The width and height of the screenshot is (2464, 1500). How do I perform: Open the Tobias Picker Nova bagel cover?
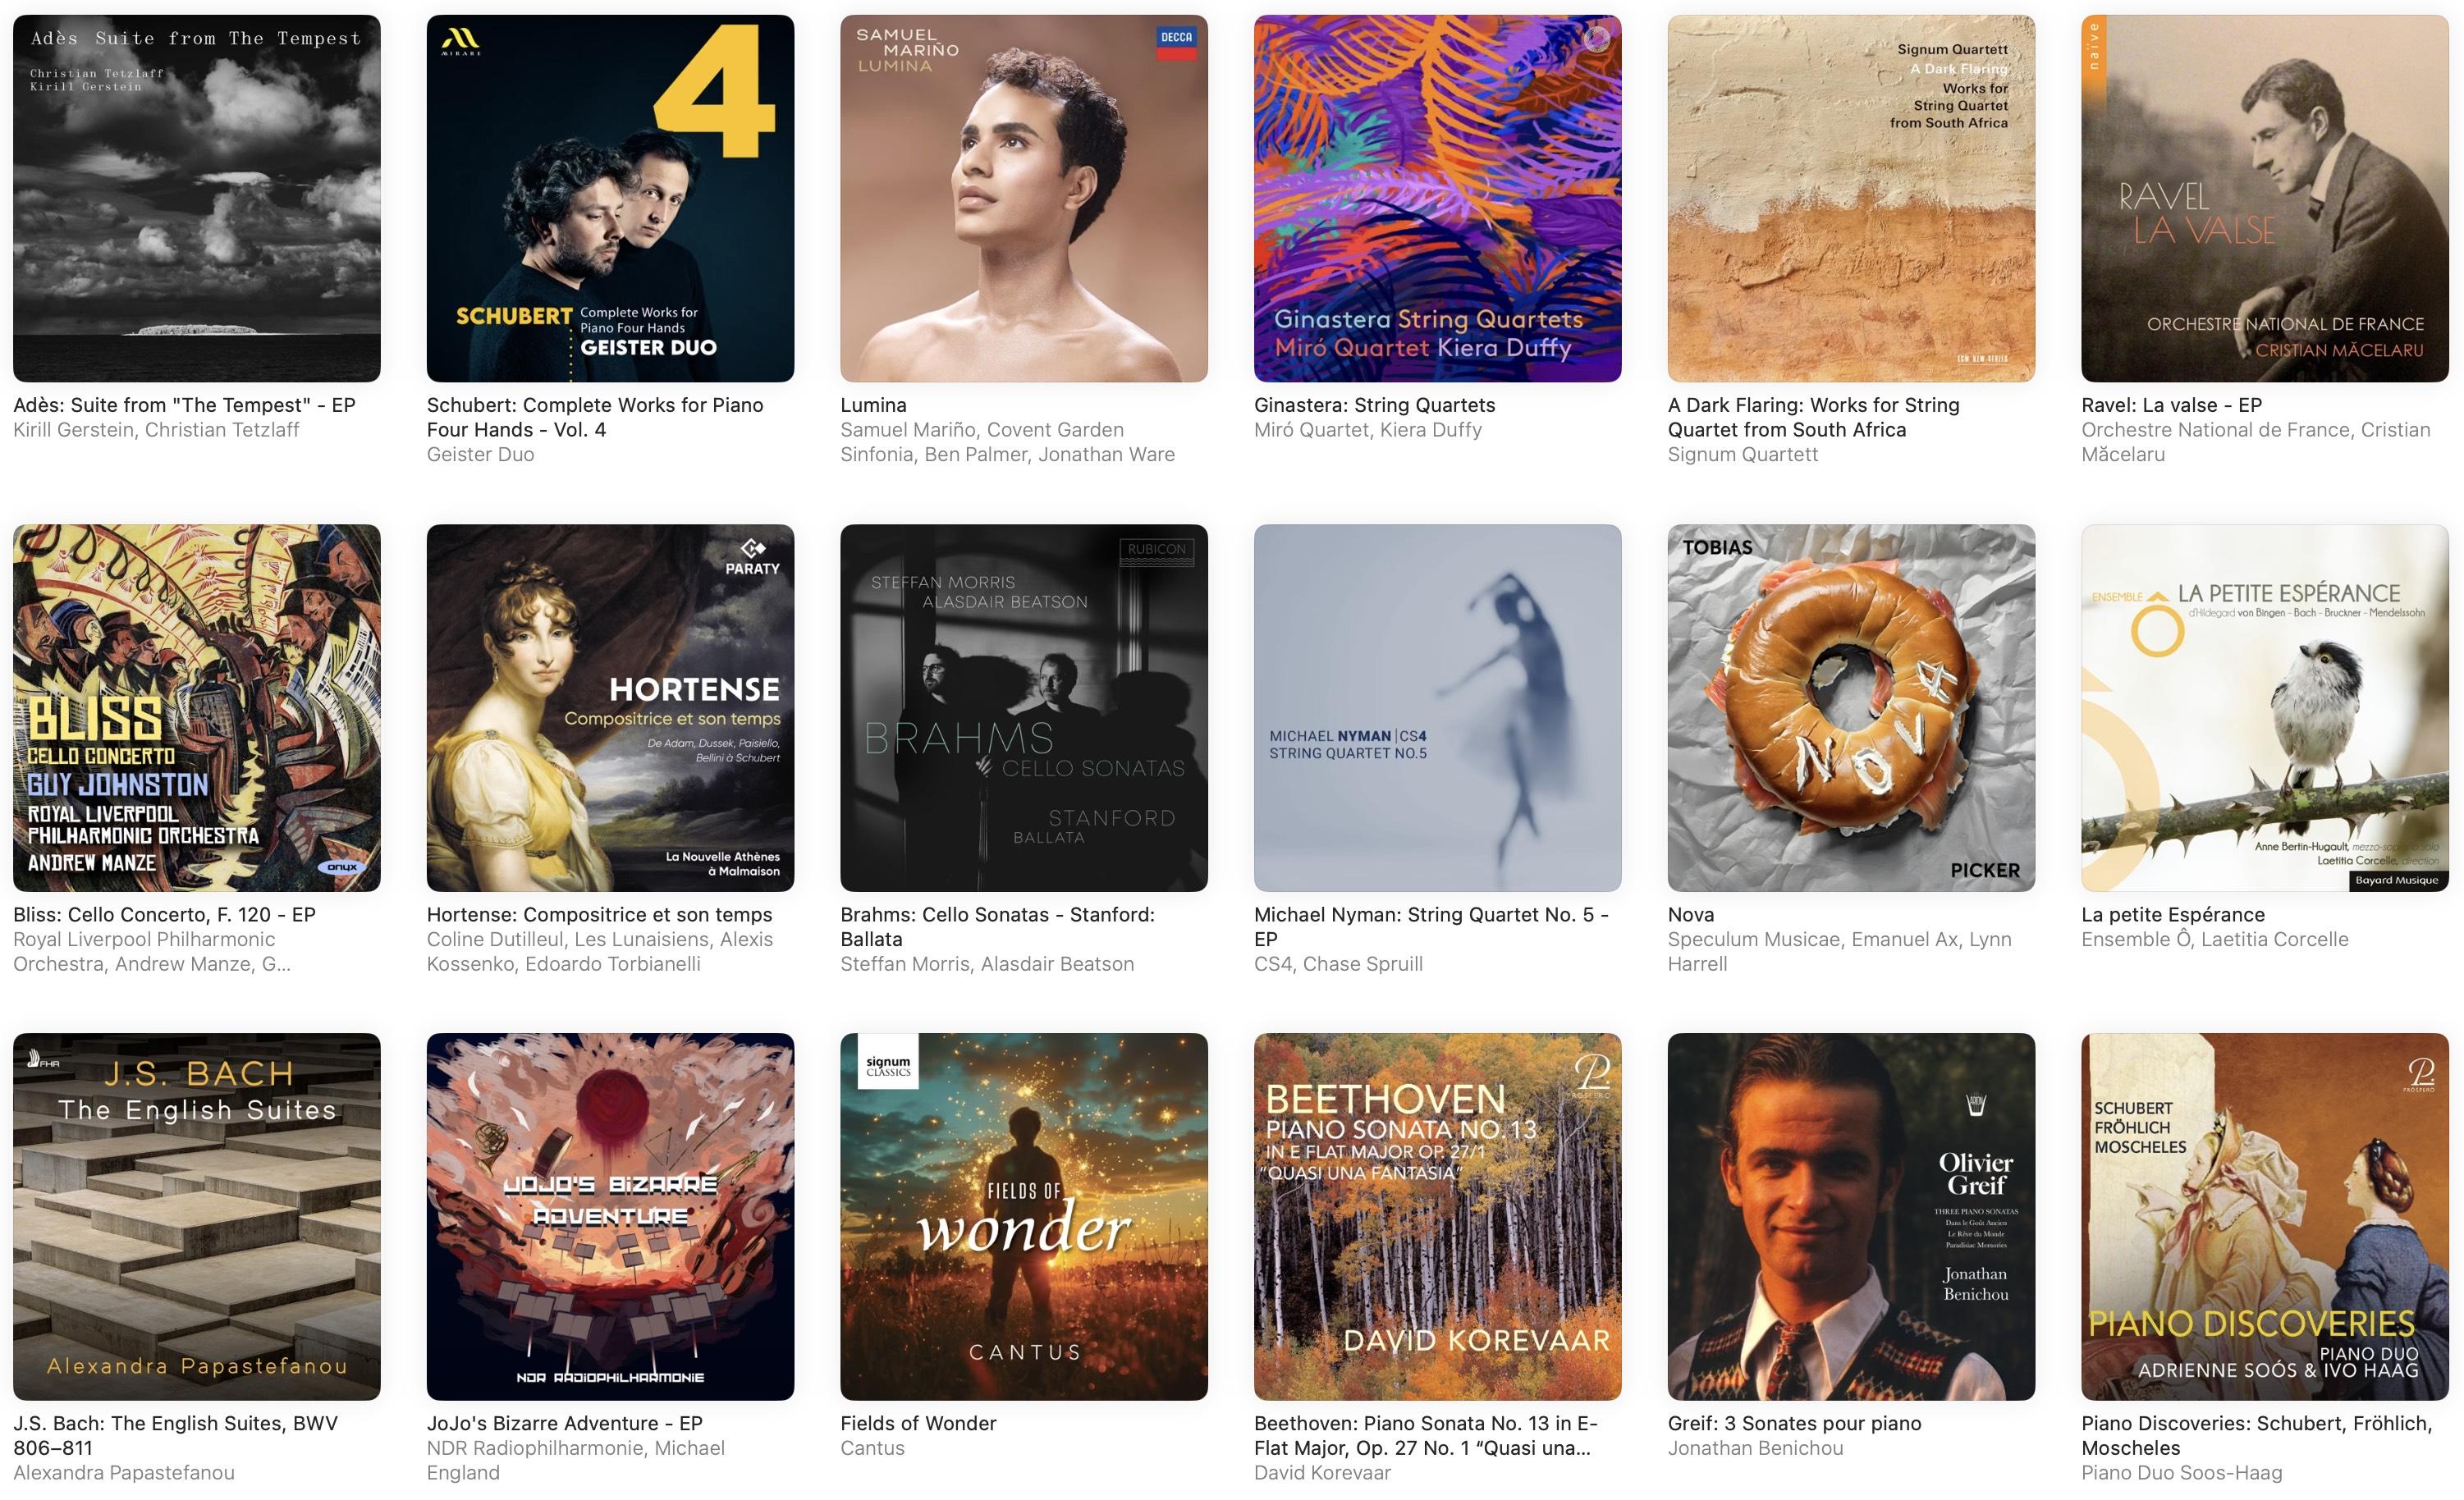tap(1851, 708)
